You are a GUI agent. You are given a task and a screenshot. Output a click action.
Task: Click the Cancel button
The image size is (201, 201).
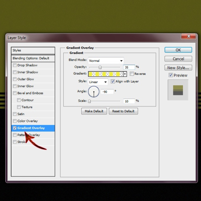coord(178,59)
